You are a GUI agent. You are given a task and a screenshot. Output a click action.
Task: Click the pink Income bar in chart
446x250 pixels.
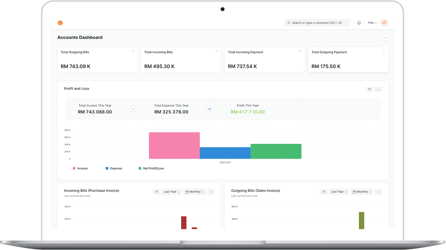pos(174,145)
